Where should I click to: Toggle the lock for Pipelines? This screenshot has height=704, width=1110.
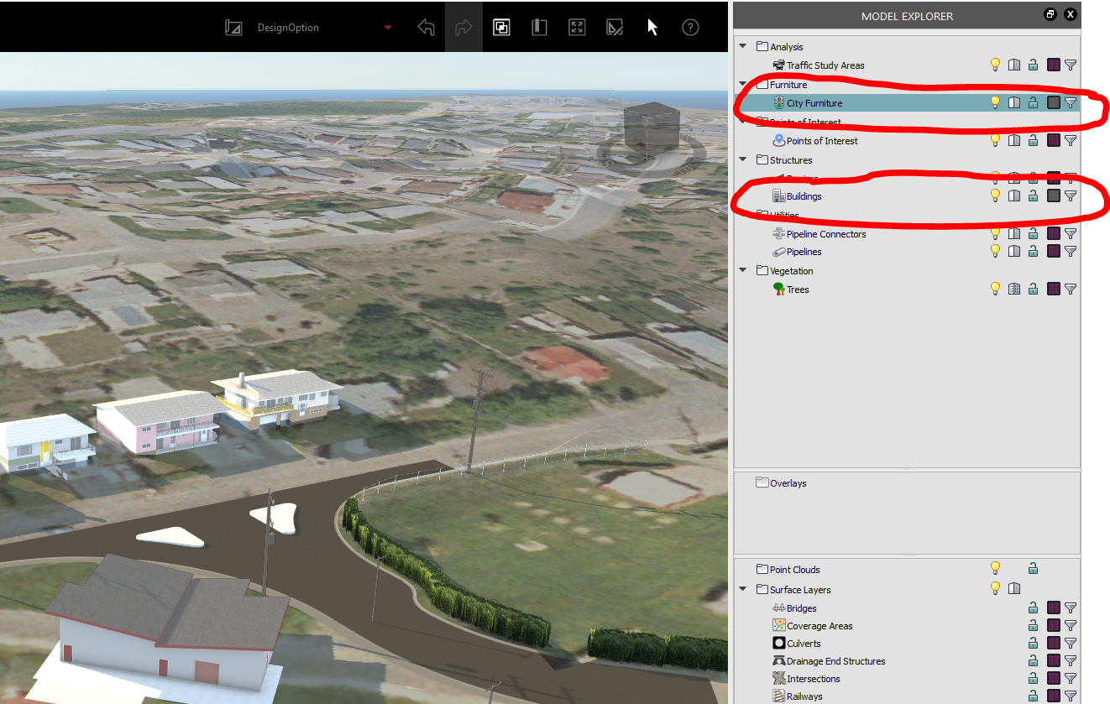[x=1034, y=251]
